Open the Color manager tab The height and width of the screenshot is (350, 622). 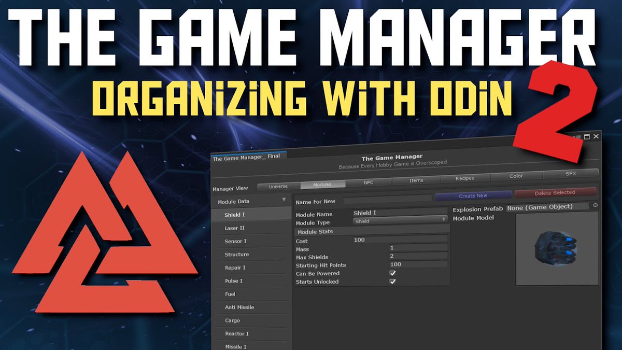pyautogui.click(x=516, y=176)
